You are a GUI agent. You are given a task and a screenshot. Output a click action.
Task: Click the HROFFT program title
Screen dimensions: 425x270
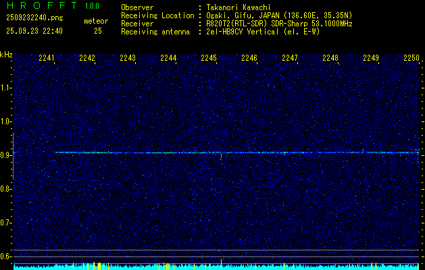pos(42,5)
